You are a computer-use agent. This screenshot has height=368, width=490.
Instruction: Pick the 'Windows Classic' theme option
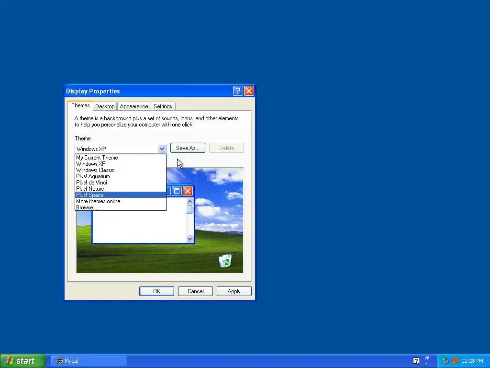tap(120, 170)
